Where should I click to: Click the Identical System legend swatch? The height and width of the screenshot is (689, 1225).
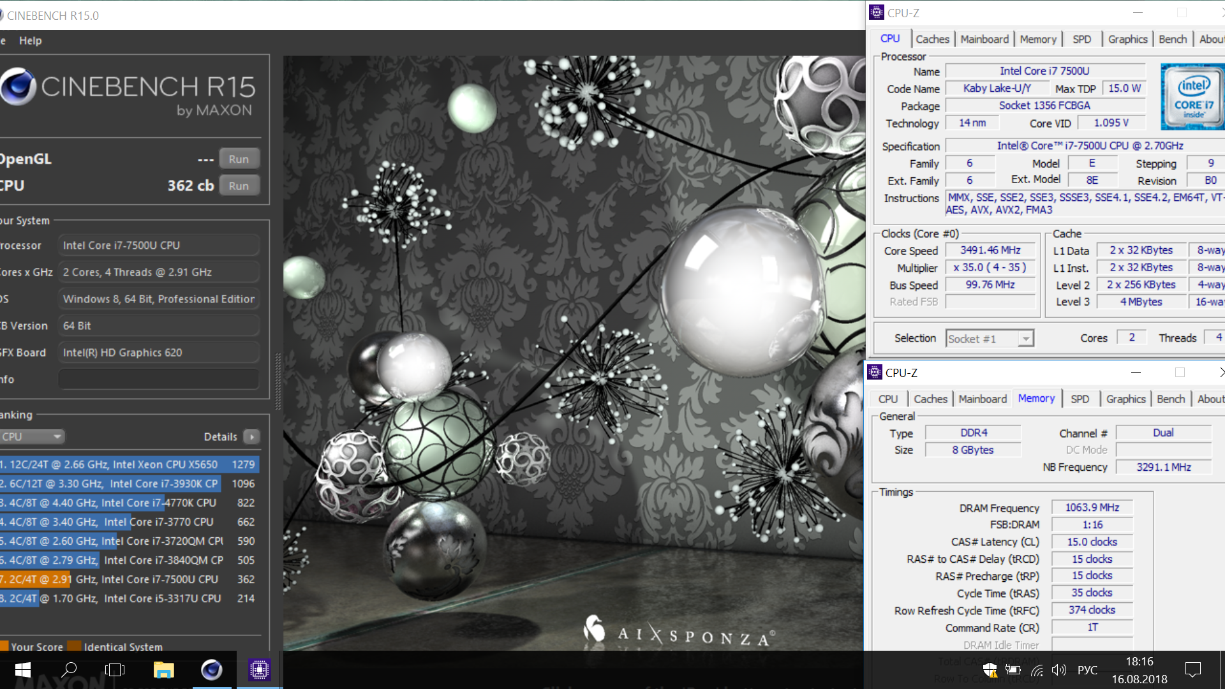tap(74, 646)
